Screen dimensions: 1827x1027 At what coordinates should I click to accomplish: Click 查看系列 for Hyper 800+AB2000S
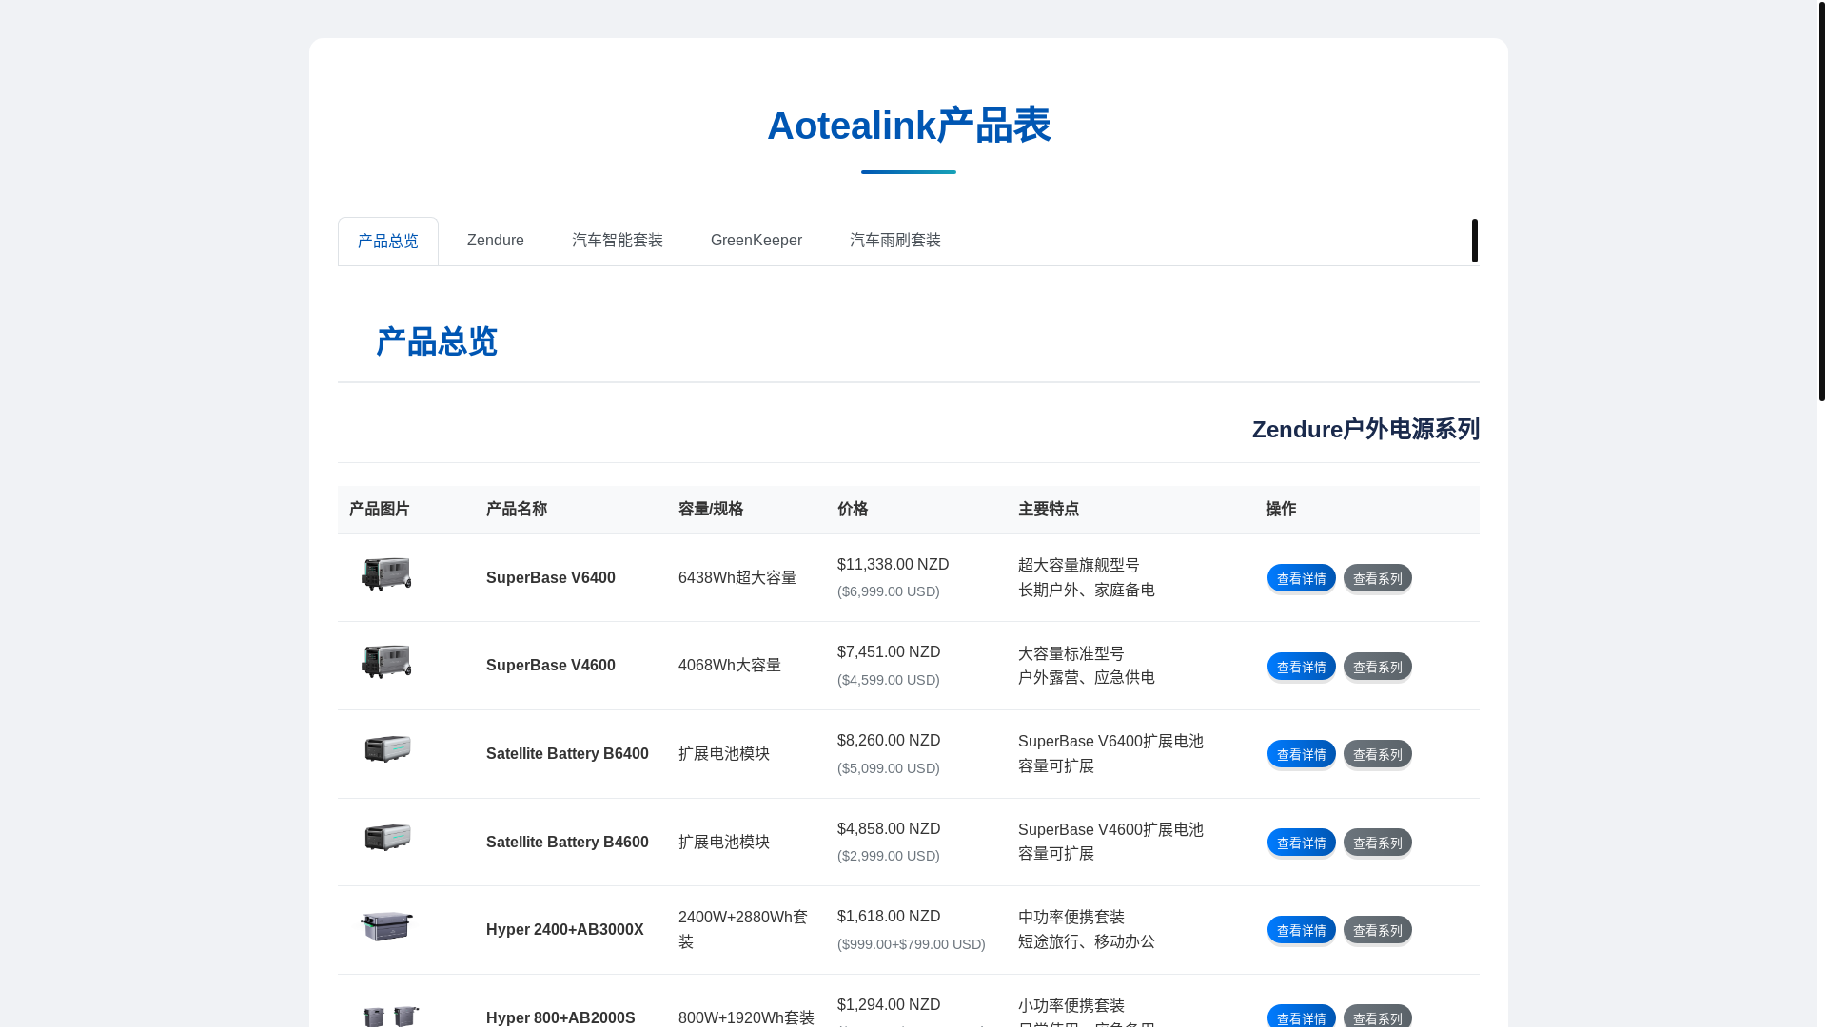point(1377,1017)
